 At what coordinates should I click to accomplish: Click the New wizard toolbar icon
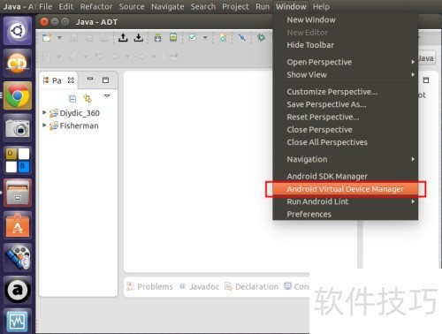click(47, 38)
